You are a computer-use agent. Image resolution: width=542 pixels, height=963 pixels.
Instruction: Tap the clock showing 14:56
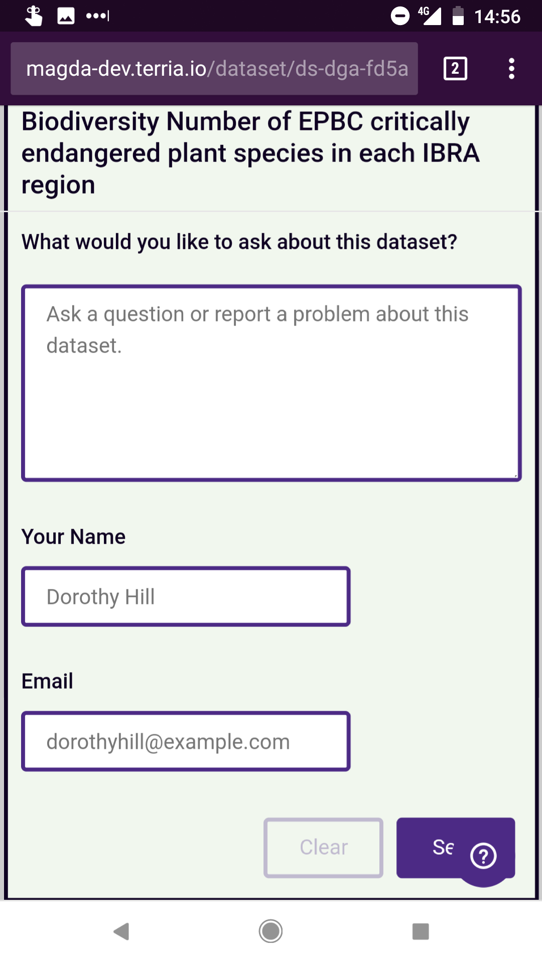pos(497,17)
